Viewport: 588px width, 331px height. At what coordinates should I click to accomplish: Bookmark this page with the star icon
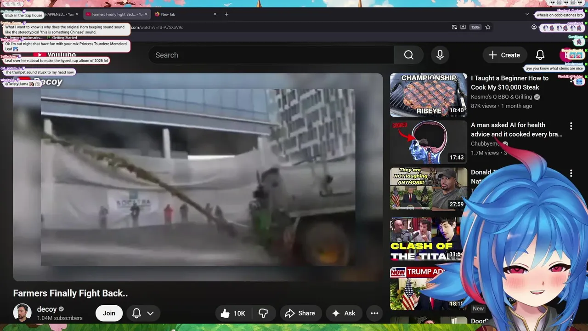coord(488,27)
